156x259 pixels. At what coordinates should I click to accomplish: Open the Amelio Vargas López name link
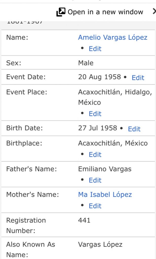coord(112,37)
